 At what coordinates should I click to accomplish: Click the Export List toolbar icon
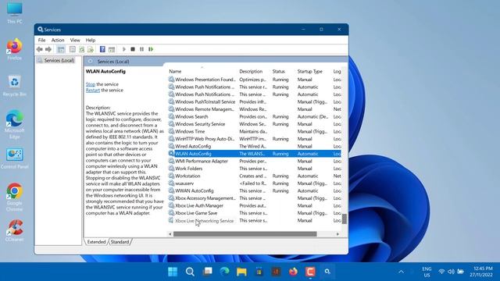coord(91,49)
